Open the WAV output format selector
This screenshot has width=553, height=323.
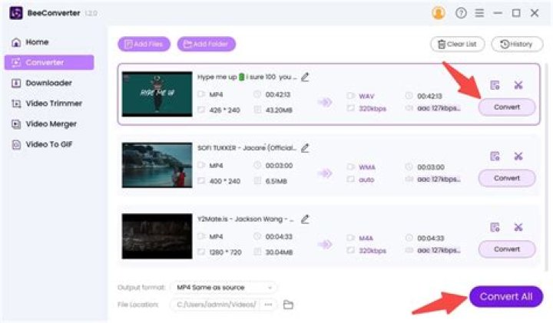pyautogui.click(x=366, y=96)
